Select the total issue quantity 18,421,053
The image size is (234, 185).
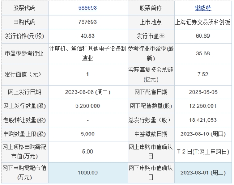point(203,120)
